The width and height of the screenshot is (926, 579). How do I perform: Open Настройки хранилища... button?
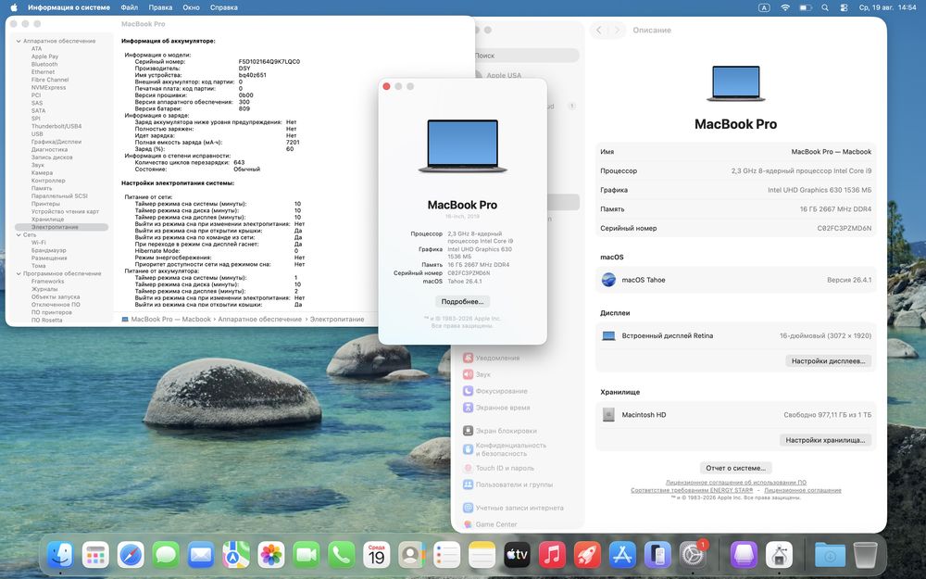click(x=825, y=439)
